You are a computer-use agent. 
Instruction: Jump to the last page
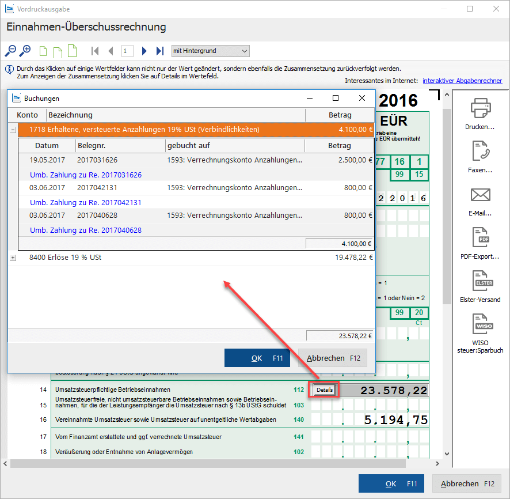160,51
